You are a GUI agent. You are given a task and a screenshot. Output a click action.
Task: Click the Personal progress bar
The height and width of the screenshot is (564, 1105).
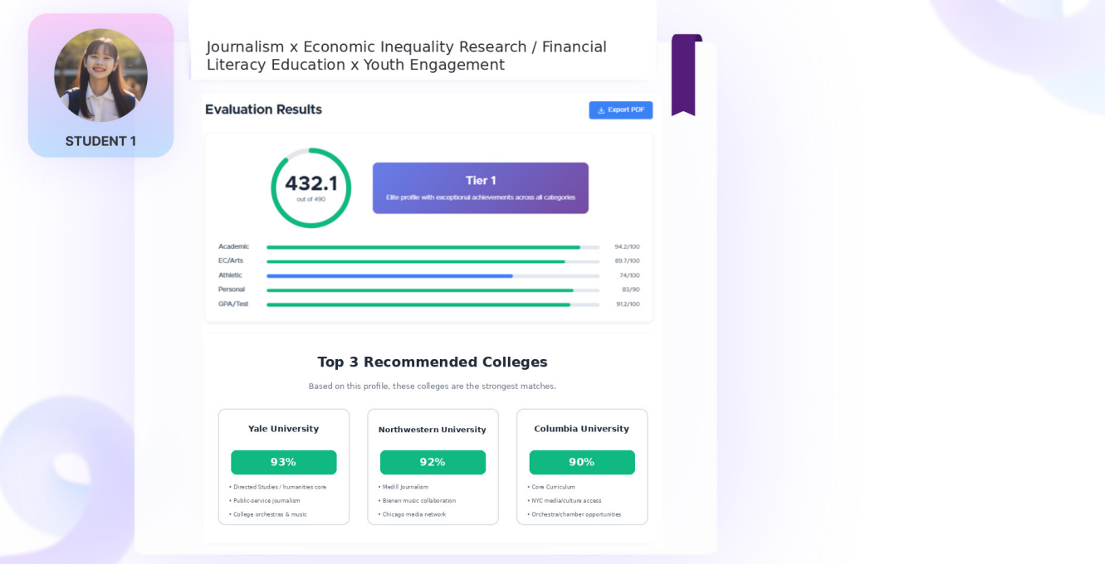click(433, 290)
